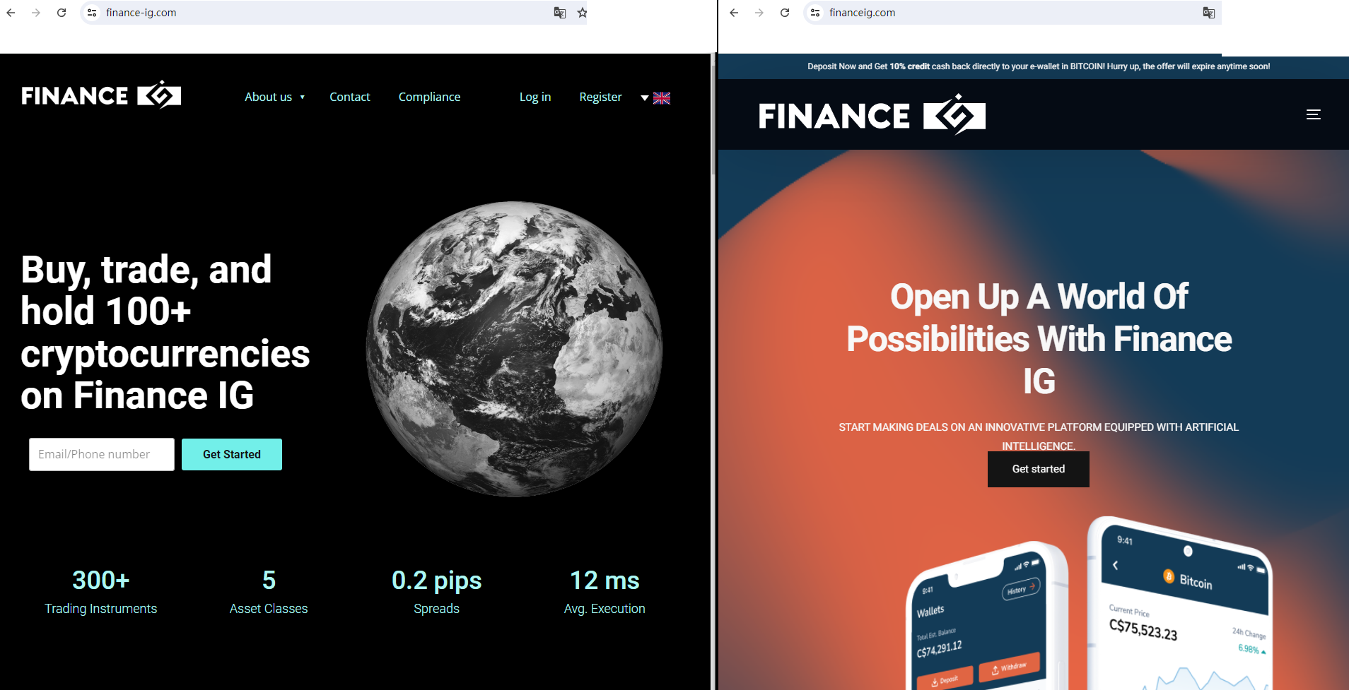View site info icon beside financeig.com URL
The width and height of the screenshot is (1349, 690).
point(815,13)
